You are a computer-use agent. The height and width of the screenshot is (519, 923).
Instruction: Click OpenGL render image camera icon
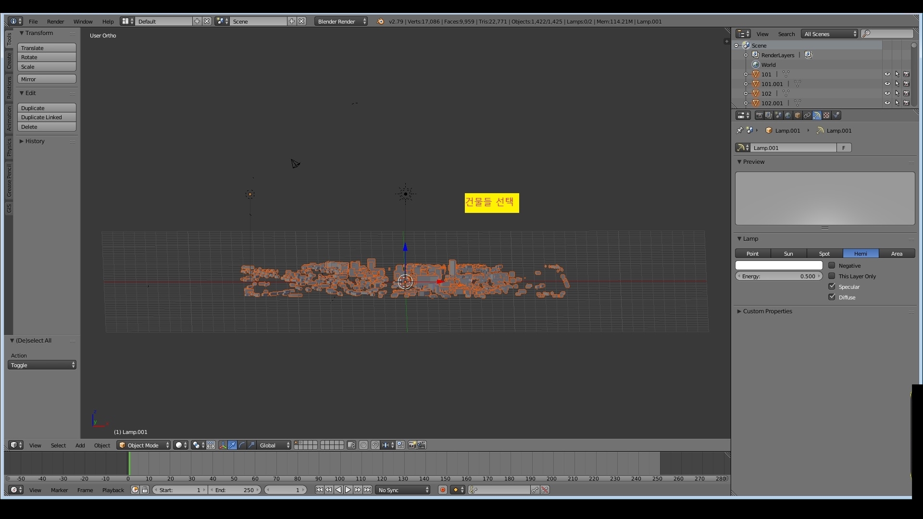412,445
